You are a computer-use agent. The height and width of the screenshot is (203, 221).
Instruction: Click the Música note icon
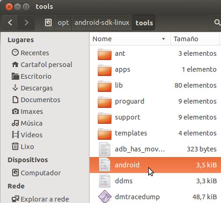pos(15,123)
